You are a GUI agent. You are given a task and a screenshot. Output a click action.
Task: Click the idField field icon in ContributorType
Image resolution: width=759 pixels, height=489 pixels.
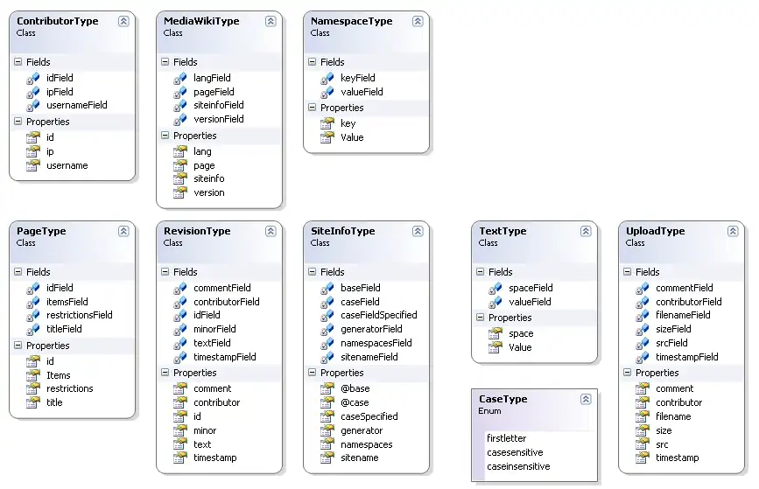33,78
